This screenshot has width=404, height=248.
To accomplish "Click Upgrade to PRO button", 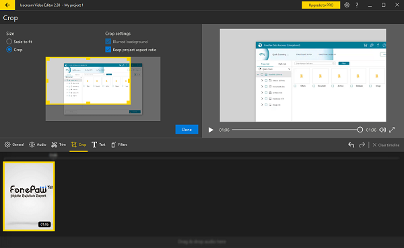I will pyautogui.click(x=321, y=5).
